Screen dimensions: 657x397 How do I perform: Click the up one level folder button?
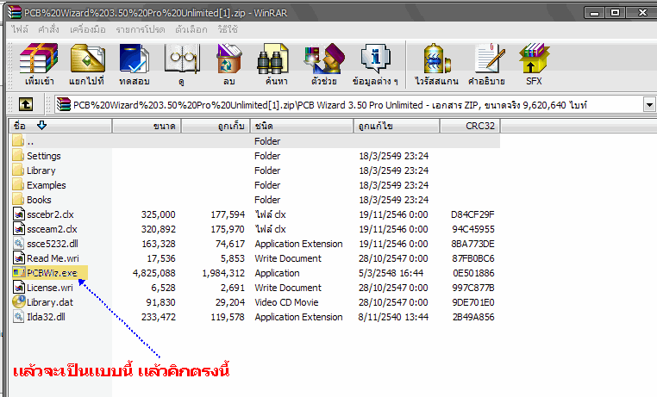[x=26, y=104]
